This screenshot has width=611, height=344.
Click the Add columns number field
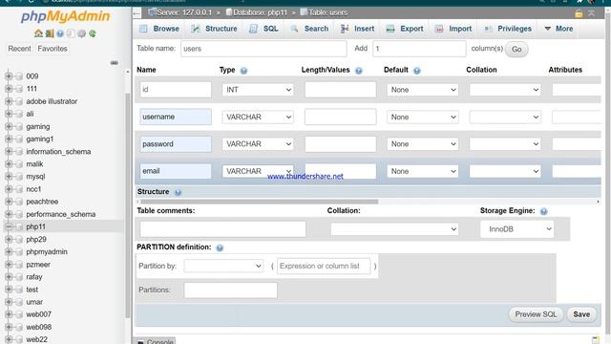[x=419, y=49]
